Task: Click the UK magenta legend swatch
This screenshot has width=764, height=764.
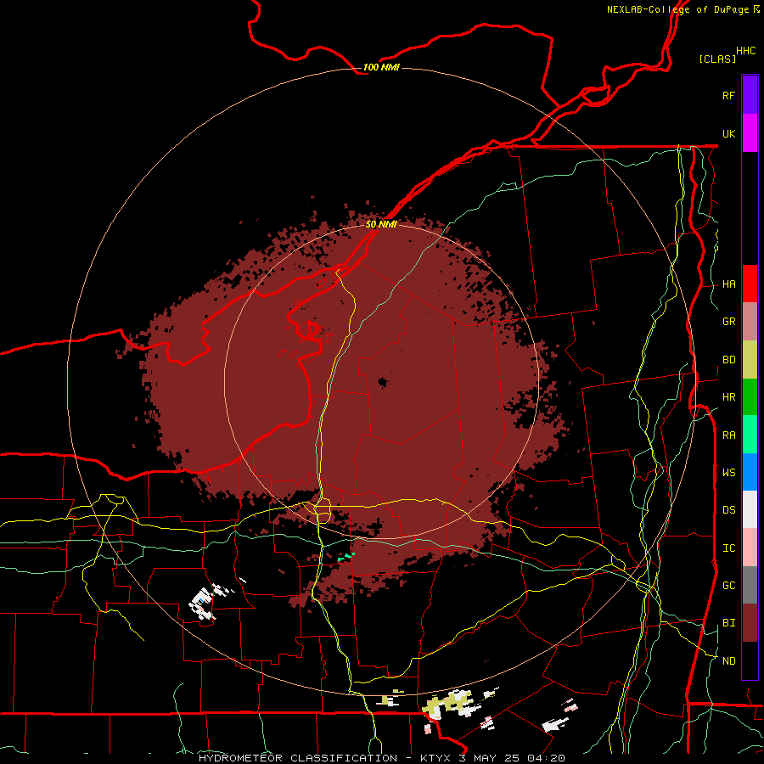Action: pyautogui.click(x=750, y=133)
